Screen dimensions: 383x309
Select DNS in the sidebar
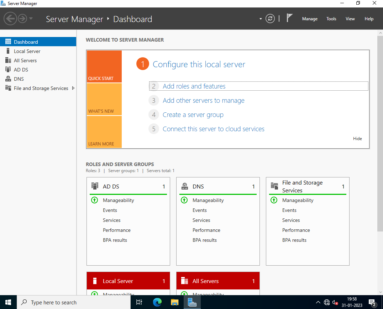pyautogui.click(x=38, y=79)
